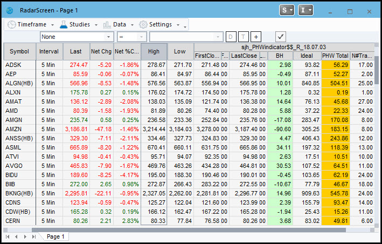Screen dimensions: 382x244
Task: Select the ATVI symbol cell
Action: pos(19,157)
